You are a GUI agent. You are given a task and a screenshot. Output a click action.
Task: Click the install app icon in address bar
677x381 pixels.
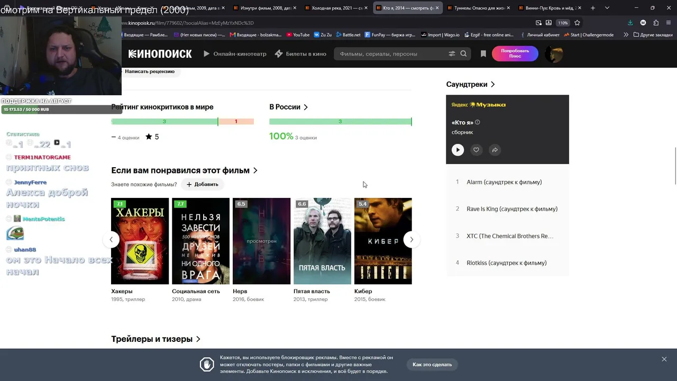coord(548,23)
